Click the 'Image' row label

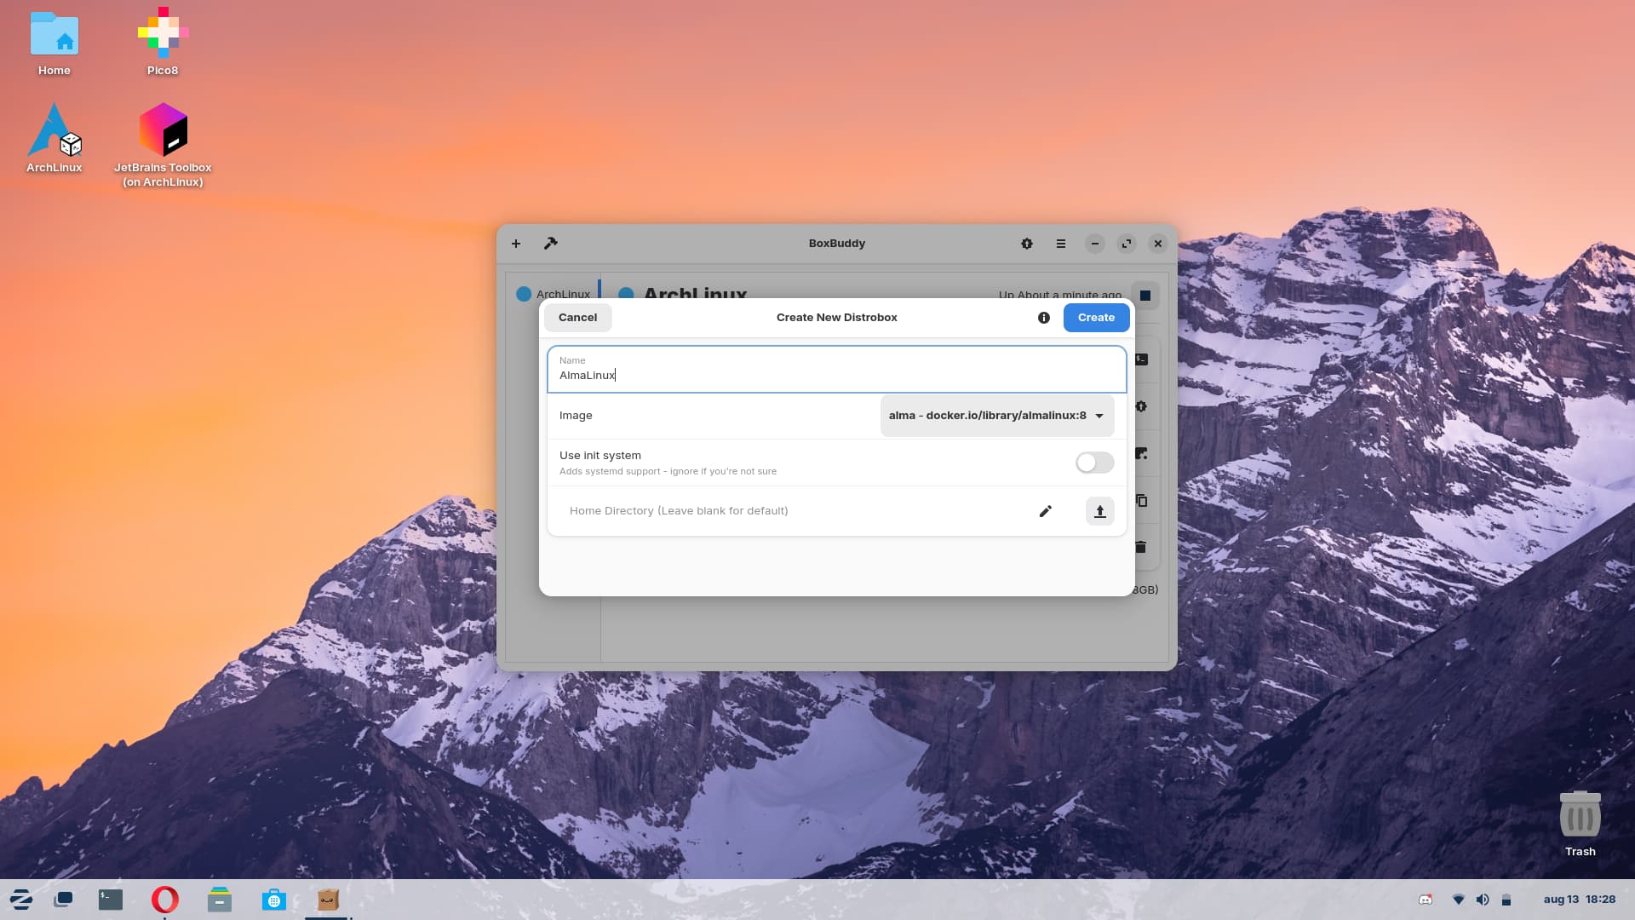tap(576, 416)
